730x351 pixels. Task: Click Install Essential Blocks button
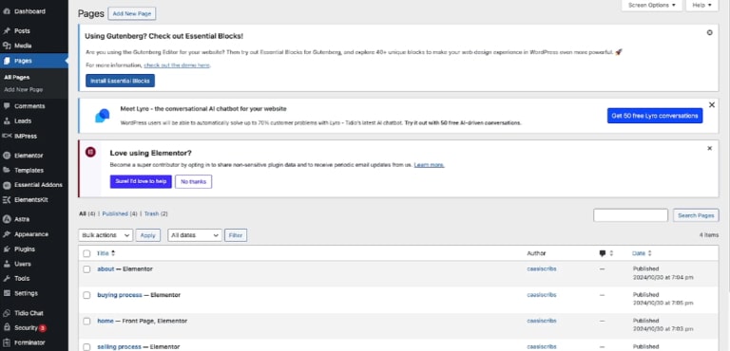pos(120,81)
